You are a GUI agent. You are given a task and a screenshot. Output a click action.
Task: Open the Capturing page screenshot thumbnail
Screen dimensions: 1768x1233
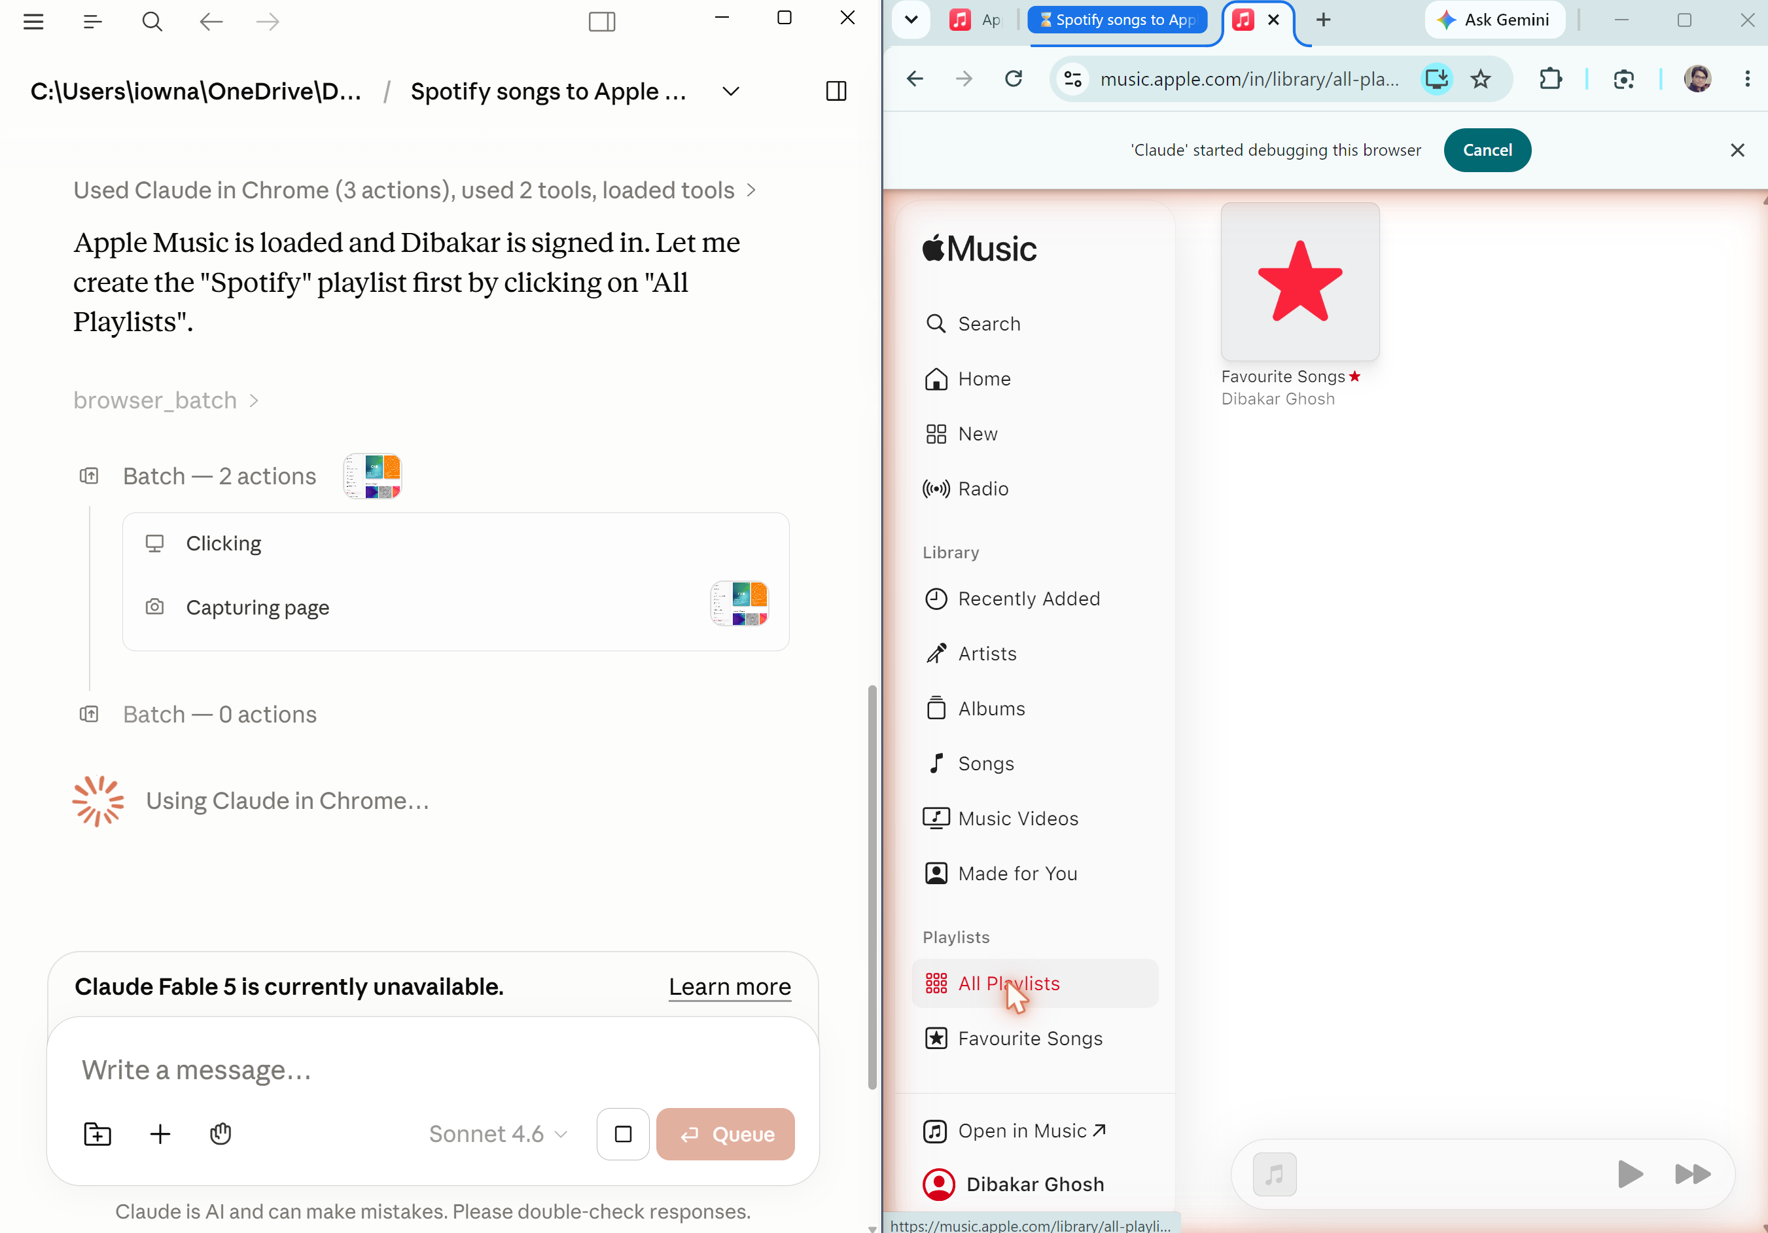tap(739, 603)
